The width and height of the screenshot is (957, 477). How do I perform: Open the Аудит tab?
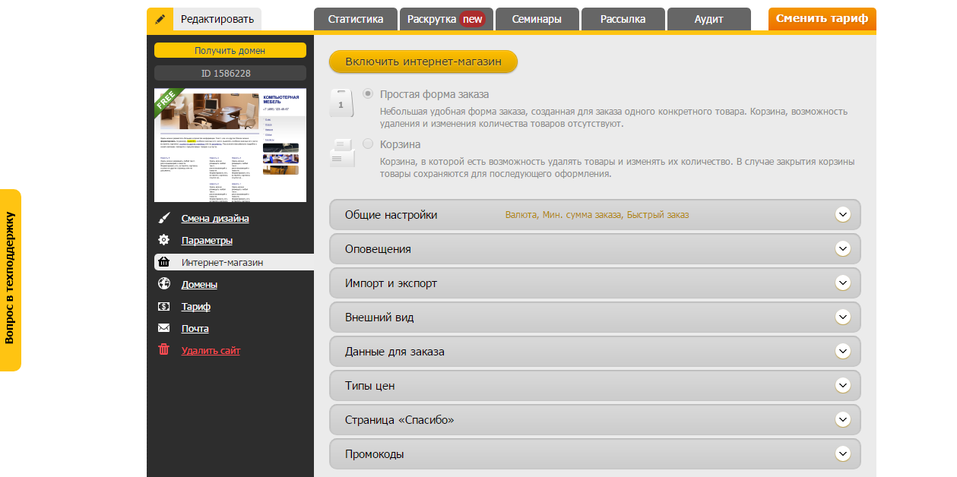[709, 19]
